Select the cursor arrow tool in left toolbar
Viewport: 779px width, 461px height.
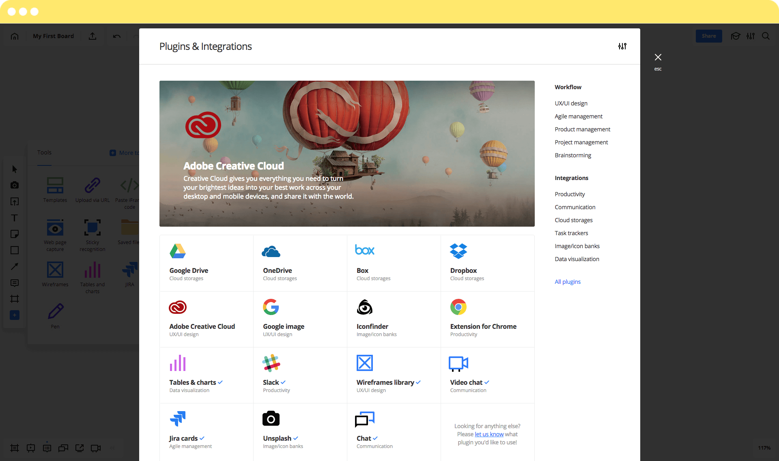[15, 169]
